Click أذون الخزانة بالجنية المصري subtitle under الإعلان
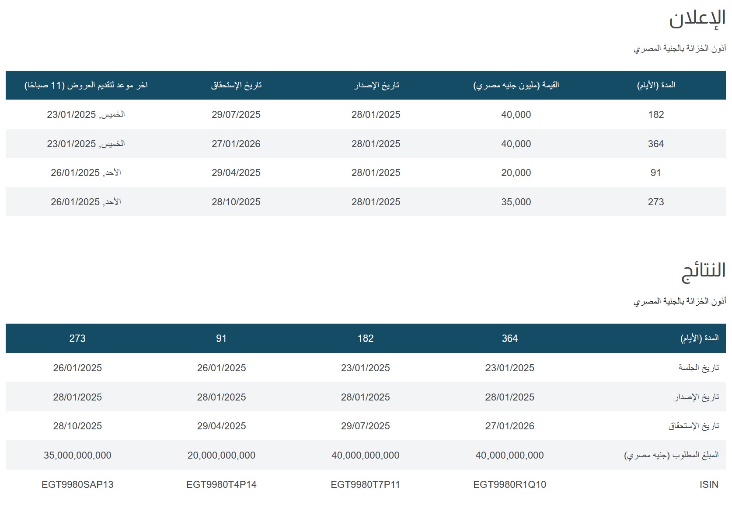 coord(680,48)
